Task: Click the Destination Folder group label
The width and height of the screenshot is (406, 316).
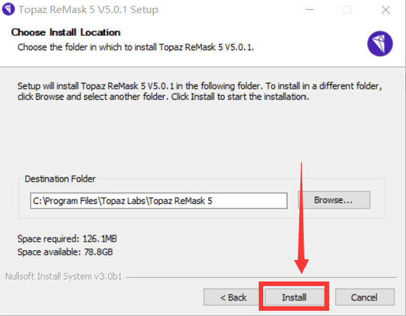Action: click(x=60, y=179)
